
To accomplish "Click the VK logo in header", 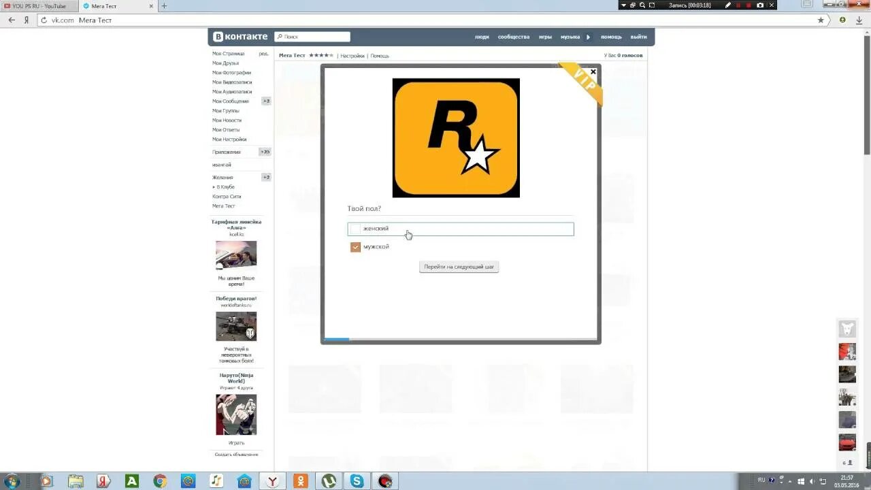I will click(x=240, y=37).
